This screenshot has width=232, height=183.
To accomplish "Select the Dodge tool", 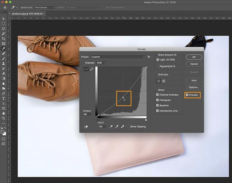I will 3,89.
